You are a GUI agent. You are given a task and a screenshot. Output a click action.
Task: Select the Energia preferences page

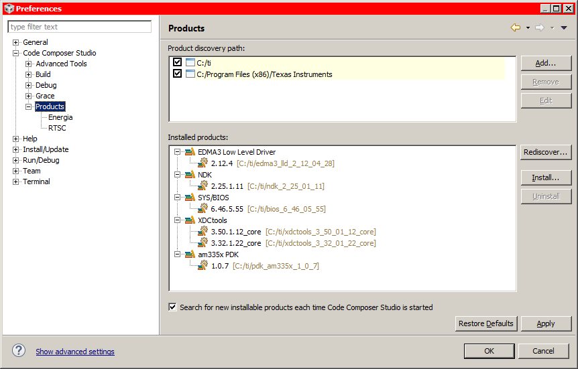[x=60, y=117]
